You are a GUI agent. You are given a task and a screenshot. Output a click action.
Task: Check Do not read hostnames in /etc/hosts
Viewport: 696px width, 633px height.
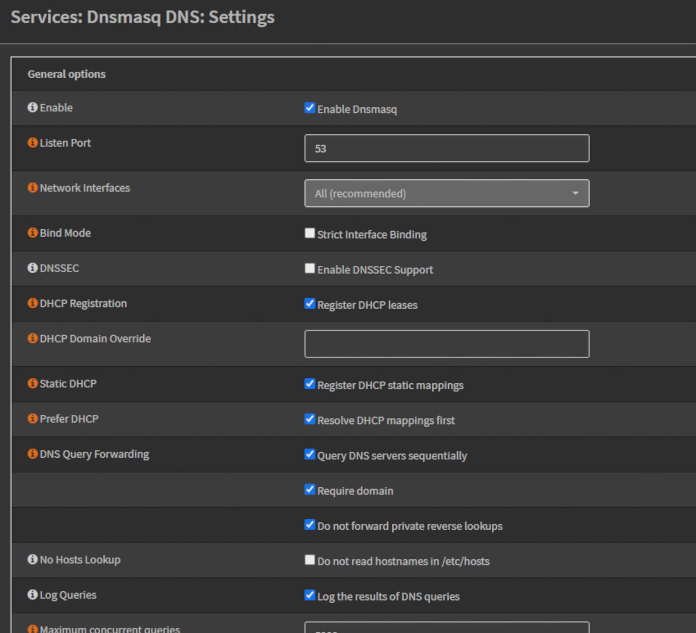(x=310, y=560)
